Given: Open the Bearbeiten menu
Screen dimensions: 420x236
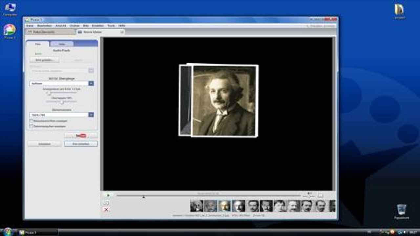Looking at the screenshot, I should pyautogui.click(x=45, y=26).
